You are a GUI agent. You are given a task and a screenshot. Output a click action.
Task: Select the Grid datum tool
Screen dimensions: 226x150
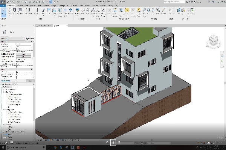(x=174, y=11)
